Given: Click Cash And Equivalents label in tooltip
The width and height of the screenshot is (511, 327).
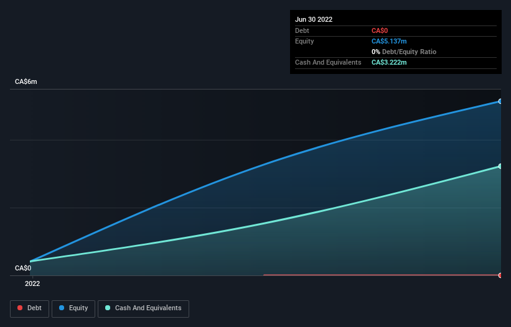Looking at the screenshot, I should [328, 62].
